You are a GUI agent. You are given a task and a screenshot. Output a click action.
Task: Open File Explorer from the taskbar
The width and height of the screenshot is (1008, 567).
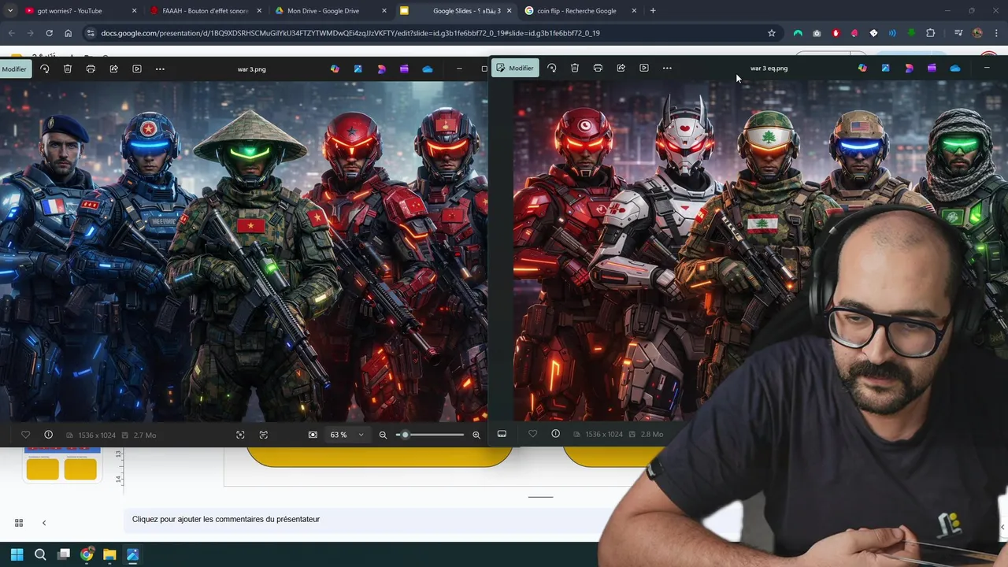click(x=109, y=554)
